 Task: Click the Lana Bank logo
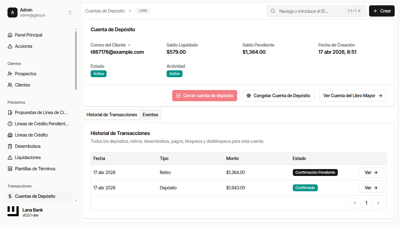(13, 212)
